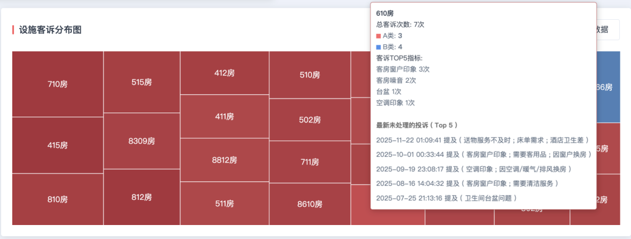Image resolution: width=631 pixels, height=239 pixels.
Task: Click the 2025-08-16 14:04:32 complaint row
Action: 467,184
